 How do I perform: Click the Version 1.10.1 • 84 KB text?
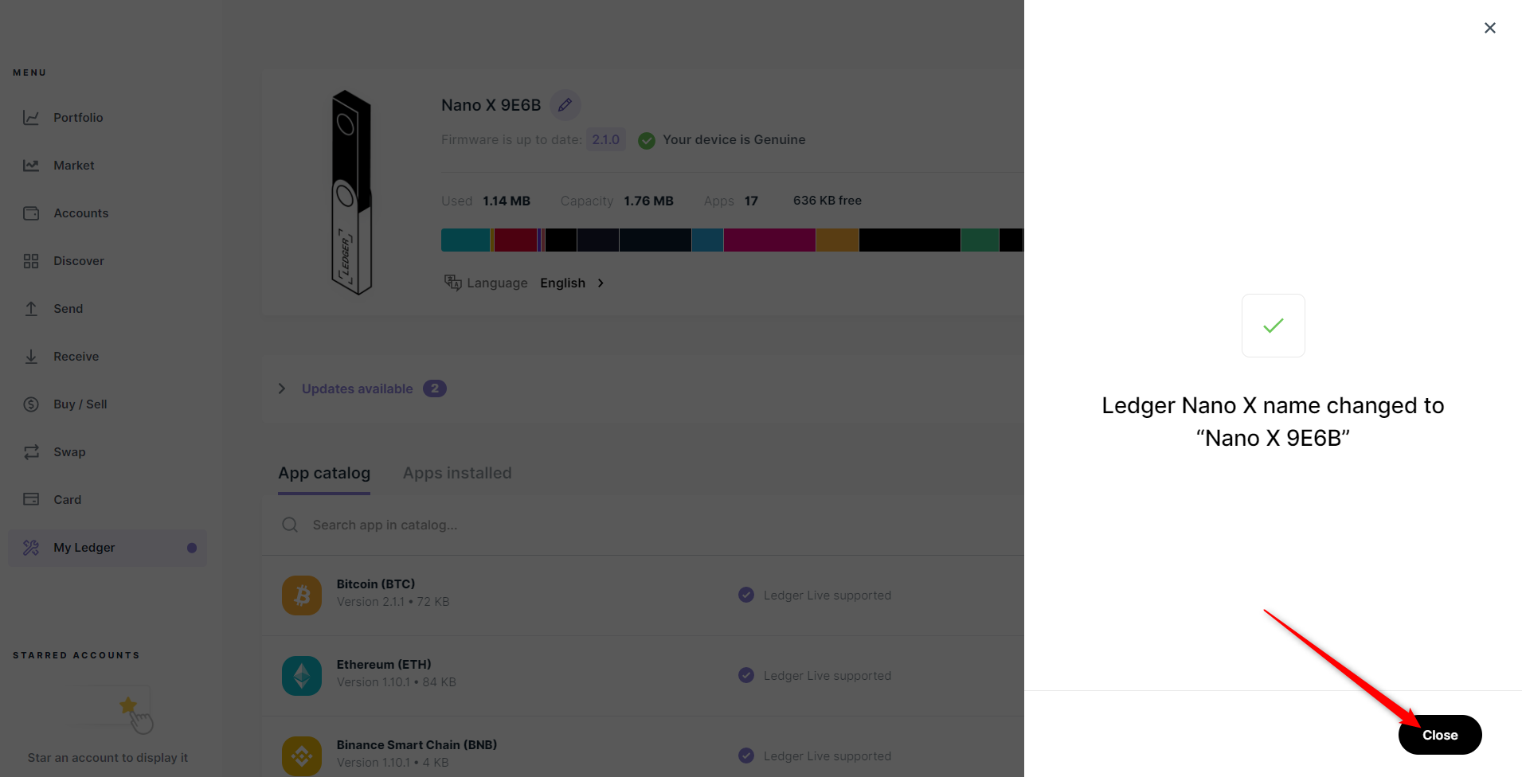coord(397,682)
